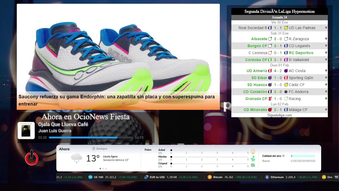Click the red power button icon
Viewport: 339px width, 191px height.
[x=32, y=158]
